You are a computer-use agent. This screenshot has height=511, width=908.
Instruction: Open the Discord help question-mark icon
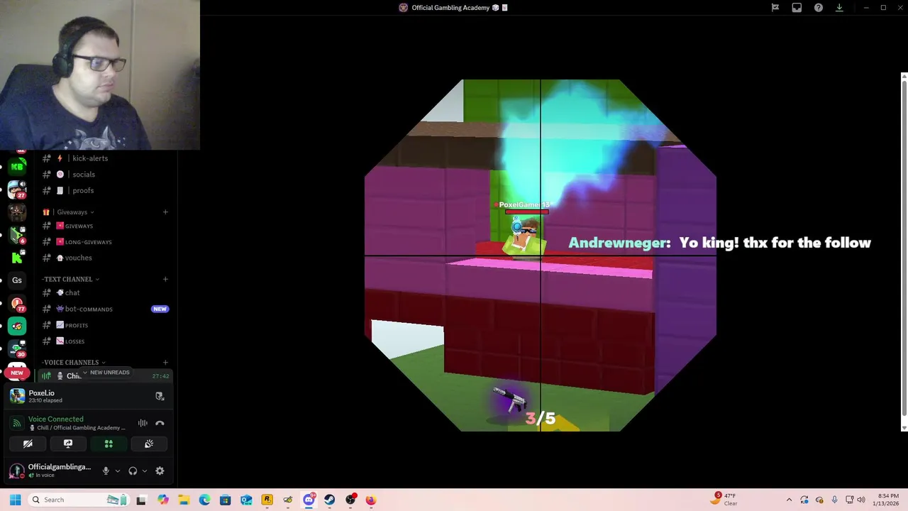[x=819, y=8]
